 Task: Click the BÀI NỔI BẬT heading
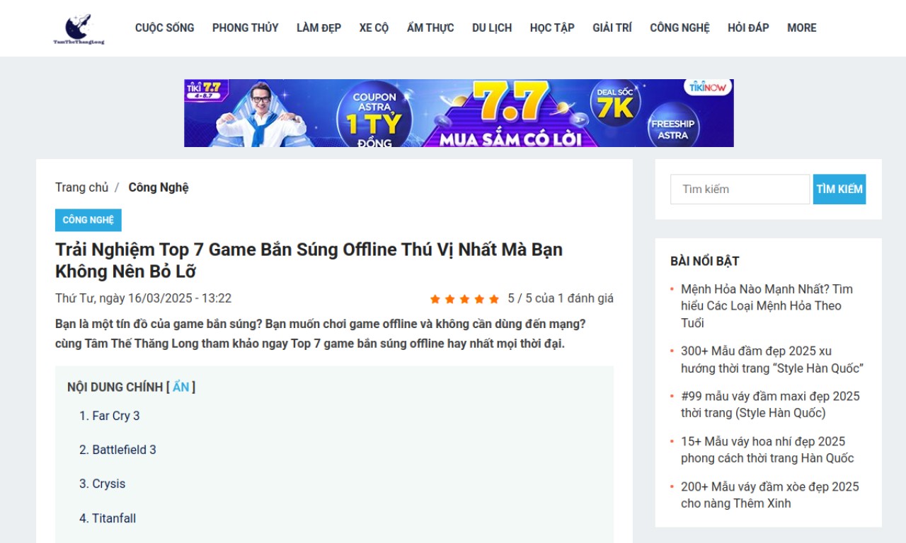[705, 261]
